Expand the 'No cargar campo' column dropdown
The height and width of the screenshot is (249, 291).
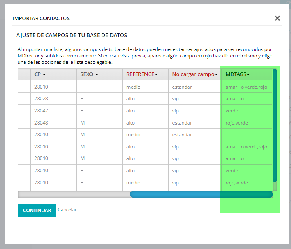[x=195, y=74]
